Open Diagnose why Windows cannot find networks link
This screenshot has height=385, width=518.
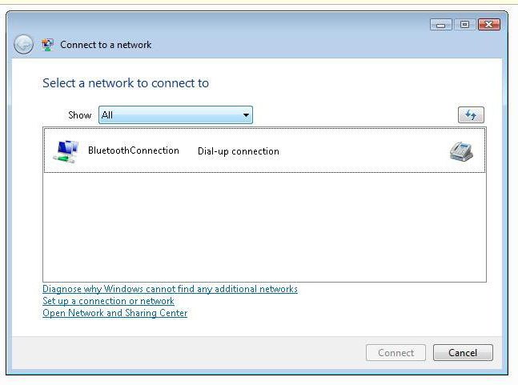click(x=170, y=289)
